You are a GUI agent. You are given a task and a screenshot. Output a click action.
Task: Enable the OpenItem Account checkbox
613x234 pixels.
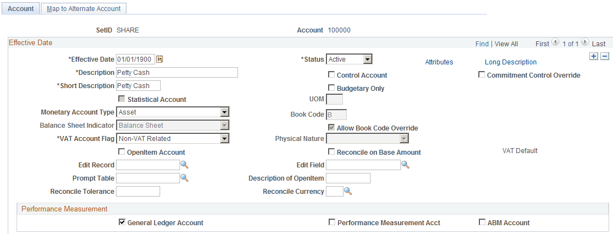121,152
